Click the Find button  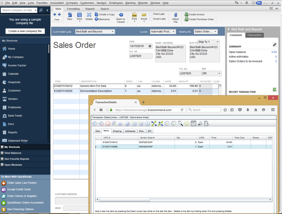coord(57,20)
